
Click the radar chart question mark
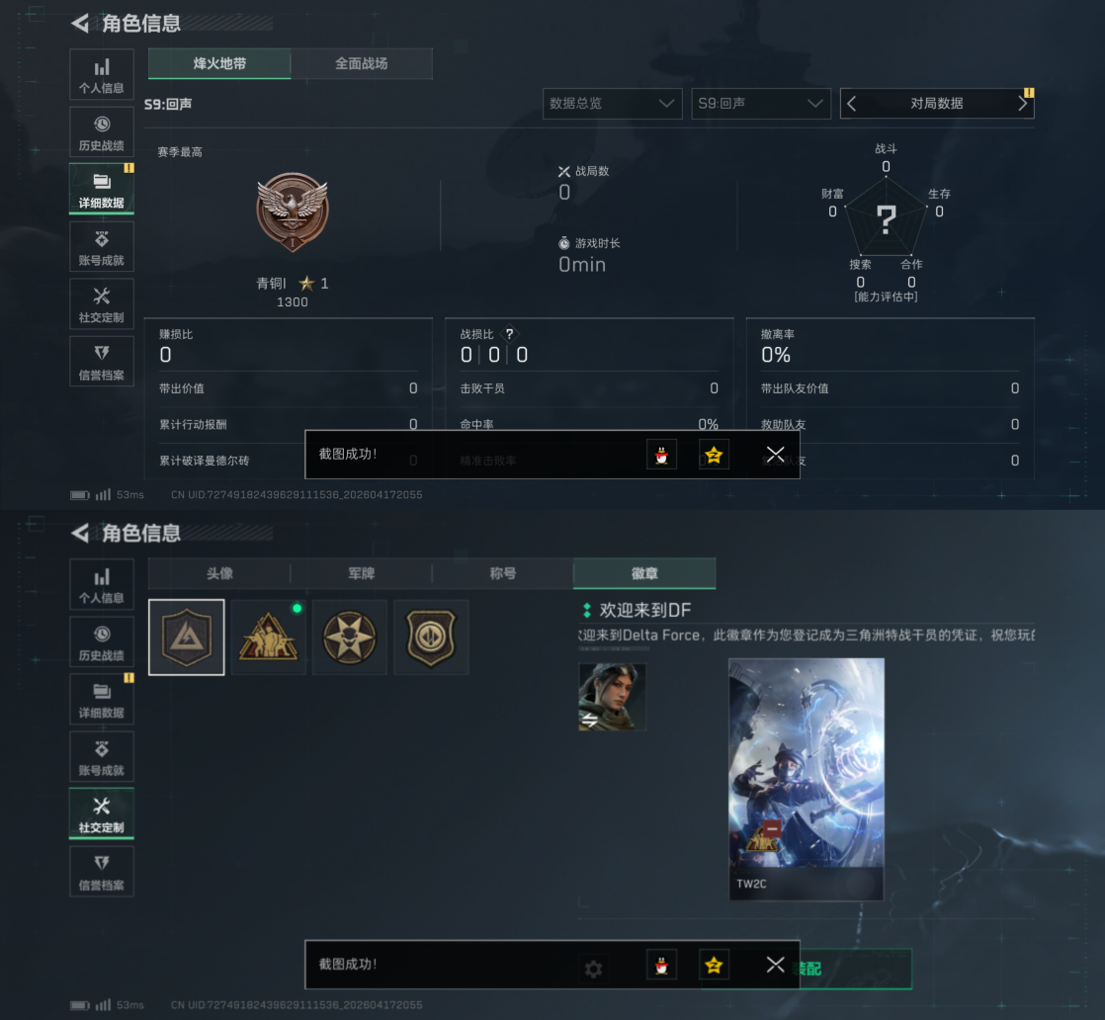(x=886, y=219)
